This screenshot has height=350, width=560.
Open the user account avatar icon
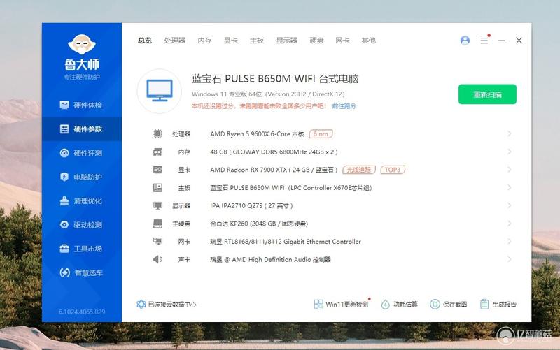point(465,41)
